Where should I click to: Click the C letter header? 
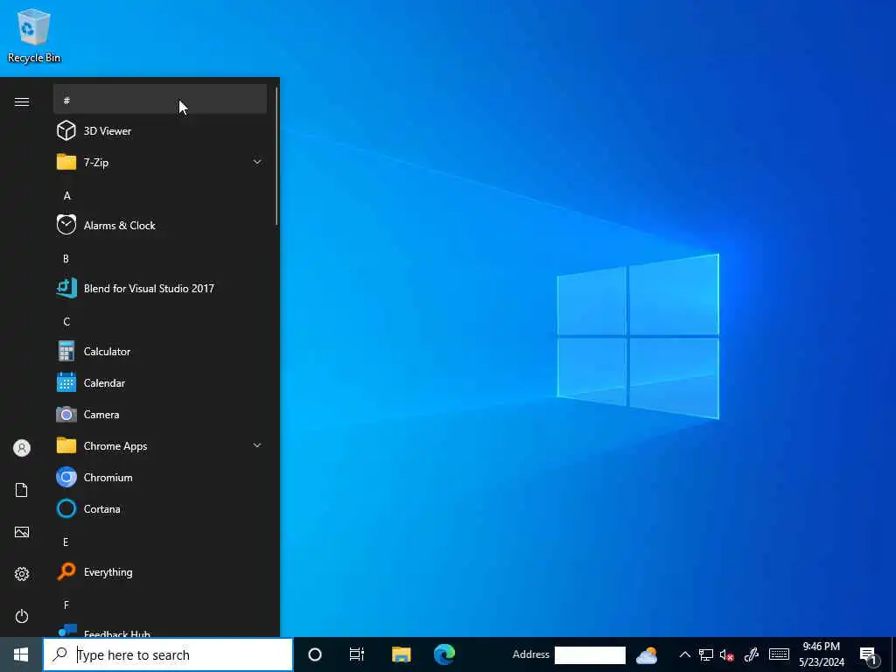click(x=66, y=322)
